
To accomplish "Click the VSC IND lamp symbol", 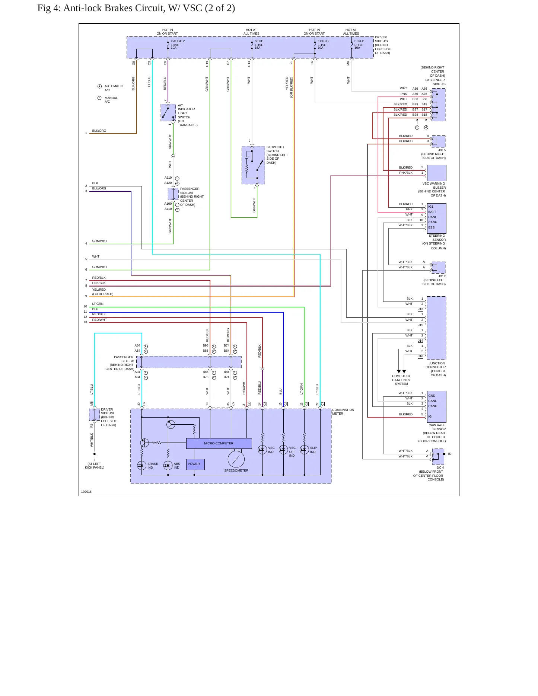I will point(262,450).
